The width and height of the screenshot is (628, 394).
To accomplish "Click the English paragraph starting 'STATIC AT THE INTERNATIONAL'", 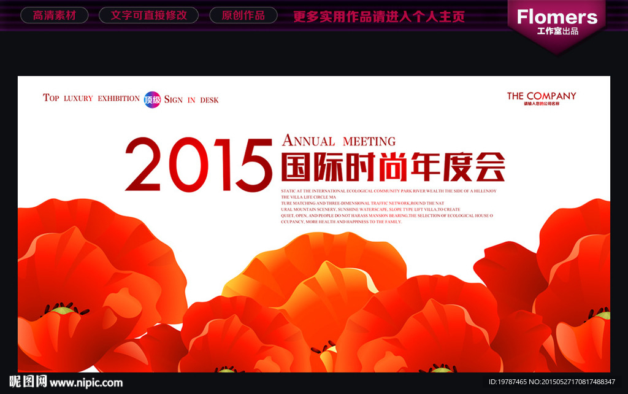I will click(x=388, y=206).
